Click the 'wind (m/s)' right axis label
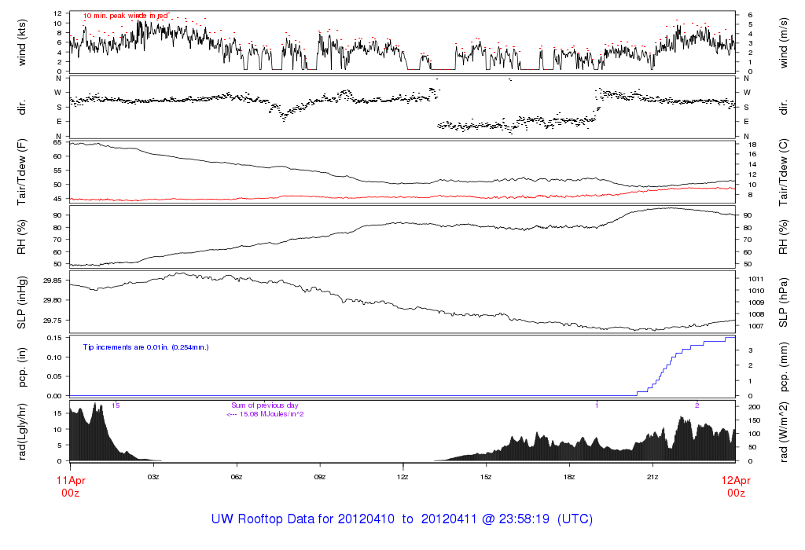The height and width of the screenshot is (550, 805). coord(783,42)
